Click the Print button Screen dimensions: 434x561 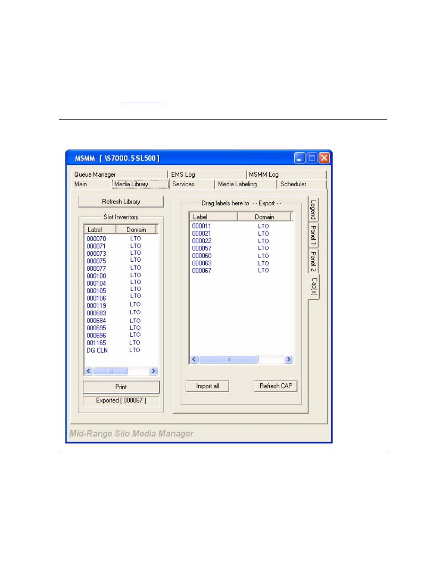[x=121, y=387]
